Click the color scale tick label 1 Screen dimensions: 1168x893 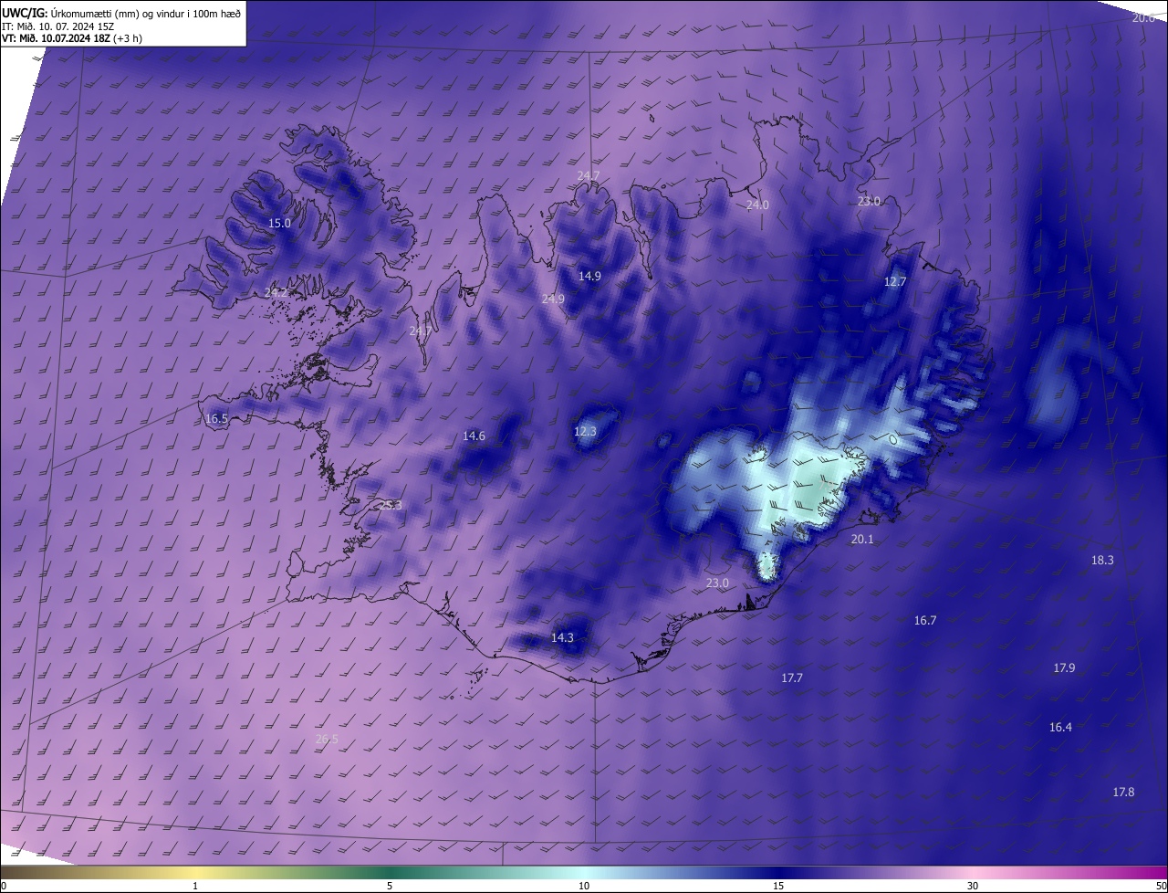click(x=195, y=886)
